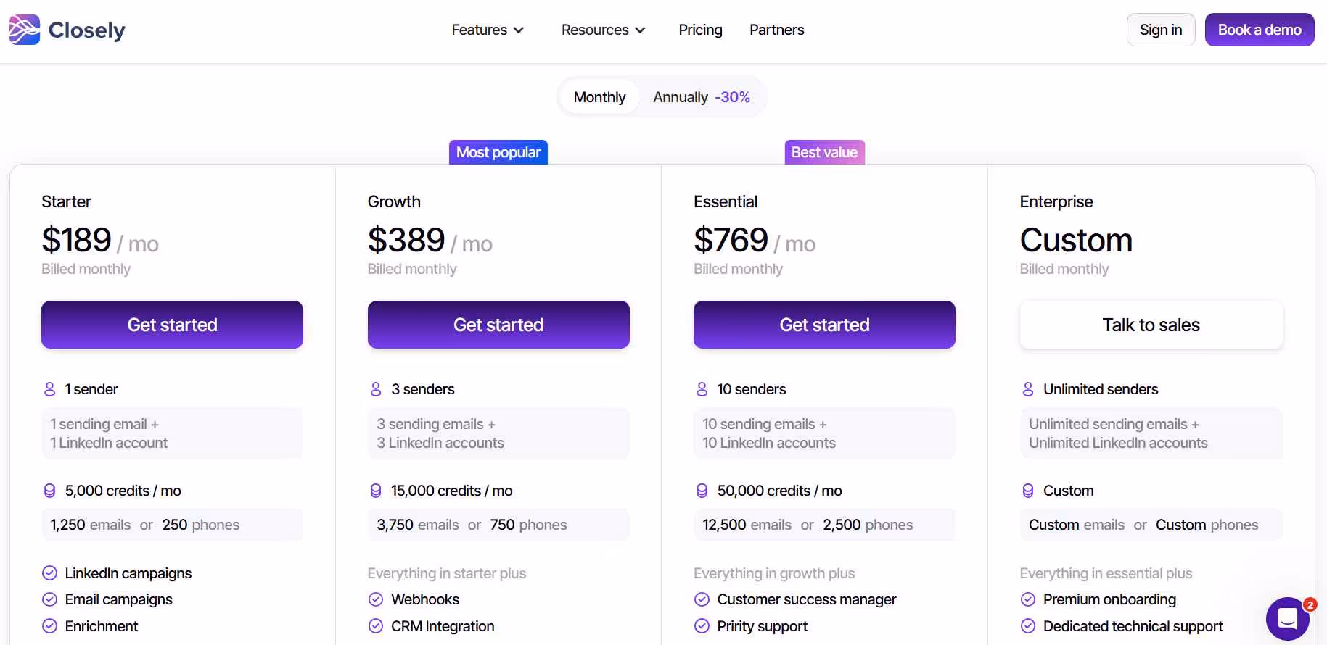Click the Book a demo button

point(1260,30)
